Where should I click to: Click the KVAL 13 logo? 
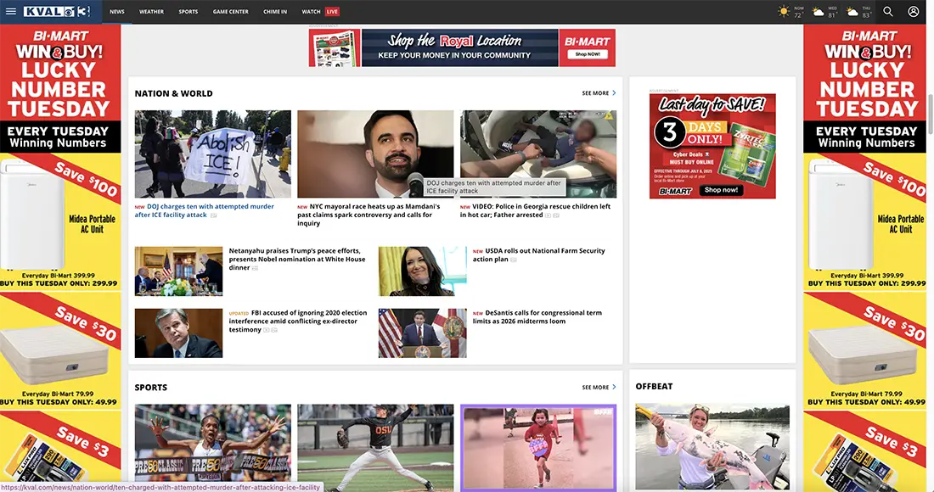click(x=57, y=11)
